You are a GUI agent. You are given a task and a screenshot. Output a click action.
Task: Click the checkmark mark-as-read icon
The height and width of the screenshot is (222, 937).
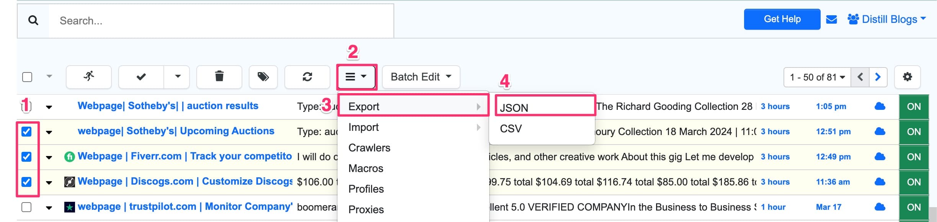click(x=141, y=77)
